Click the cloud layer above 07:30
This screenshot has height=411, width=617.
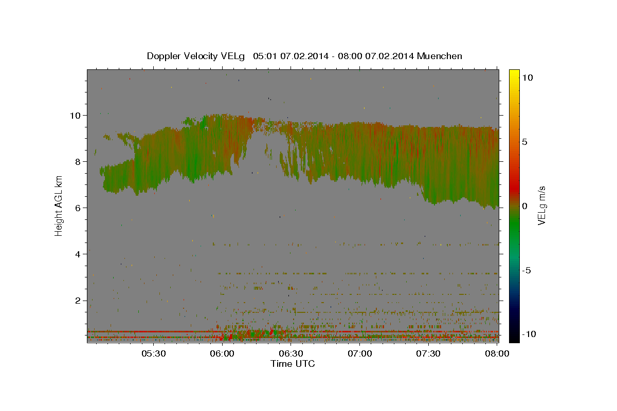click(x=429, y=163)
